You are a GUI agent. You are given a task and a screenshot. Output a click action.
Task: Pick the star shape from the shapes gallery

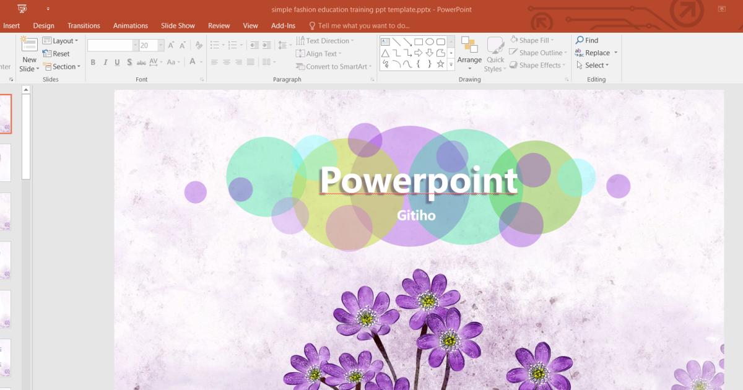tap(441, 63)
